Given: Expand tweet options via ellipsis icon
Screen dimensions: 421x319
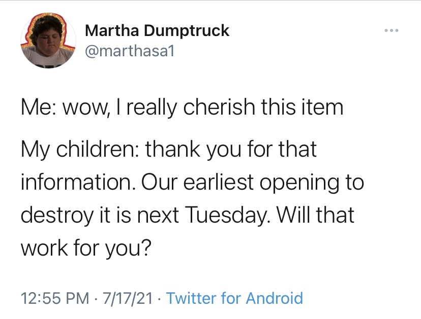Looking at the screenshot, I should coord(392,30).
